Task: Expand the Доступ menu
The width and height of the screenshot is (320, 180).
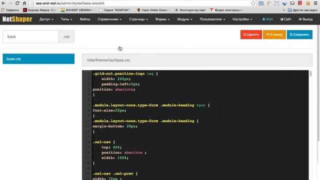Action: point(46,19)
